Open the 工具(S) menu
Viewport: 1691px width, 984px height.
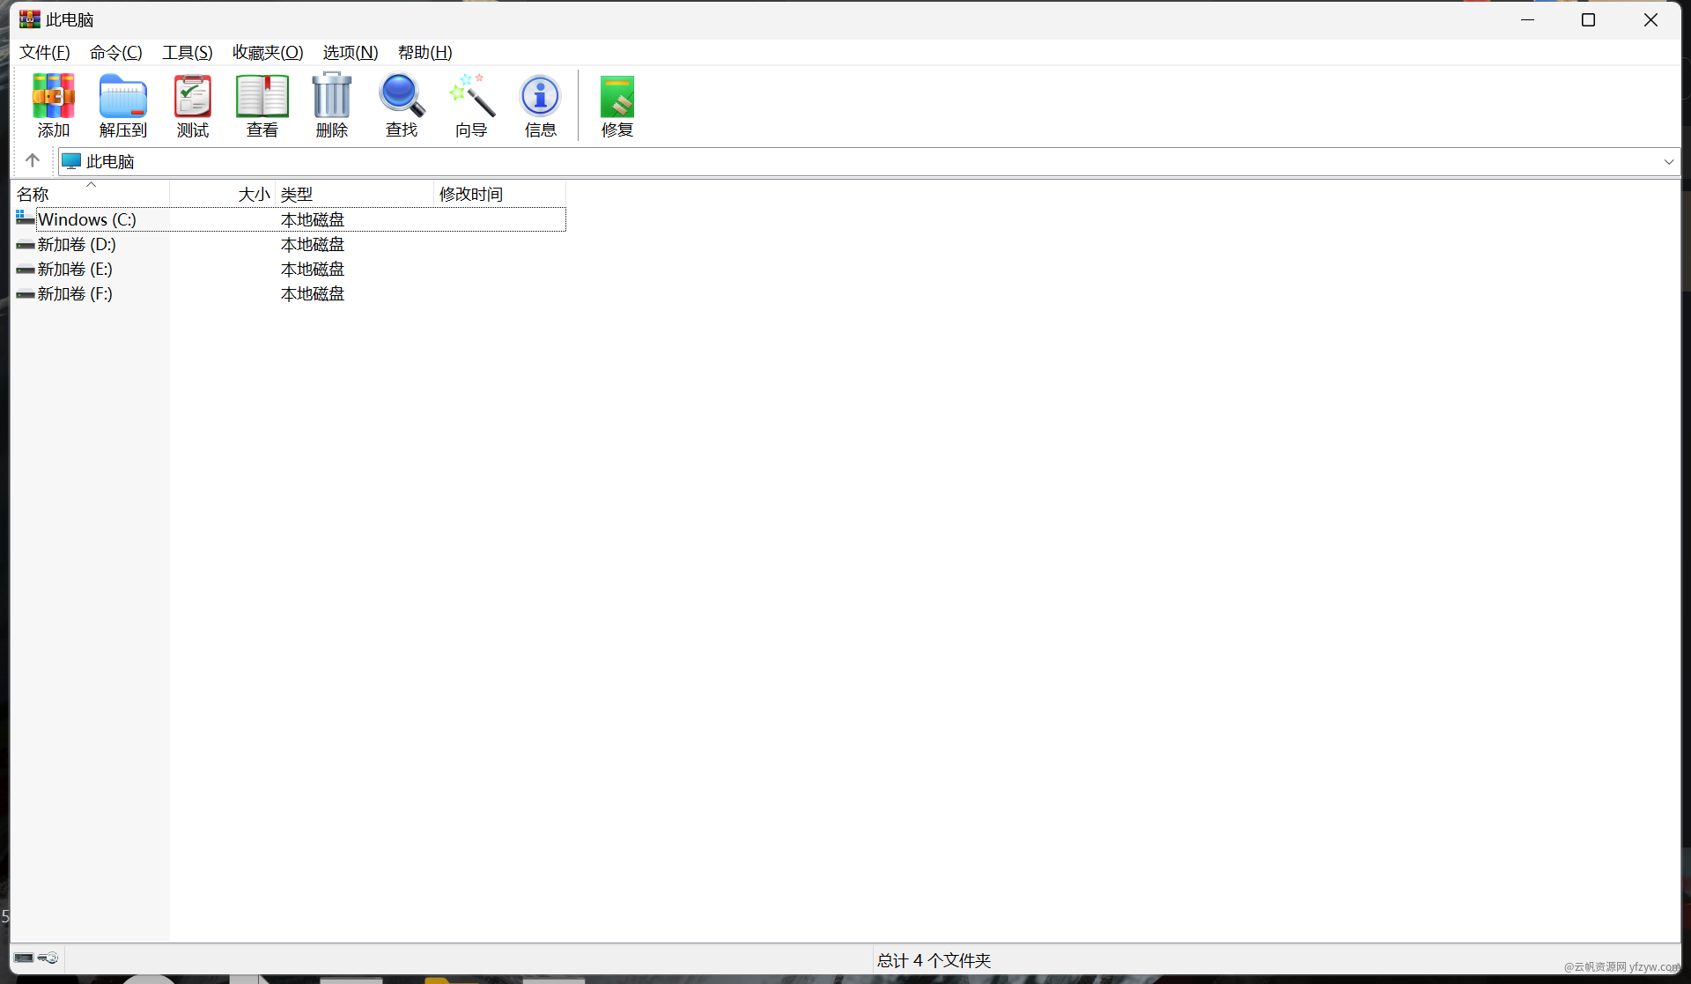tap(187, 53)
